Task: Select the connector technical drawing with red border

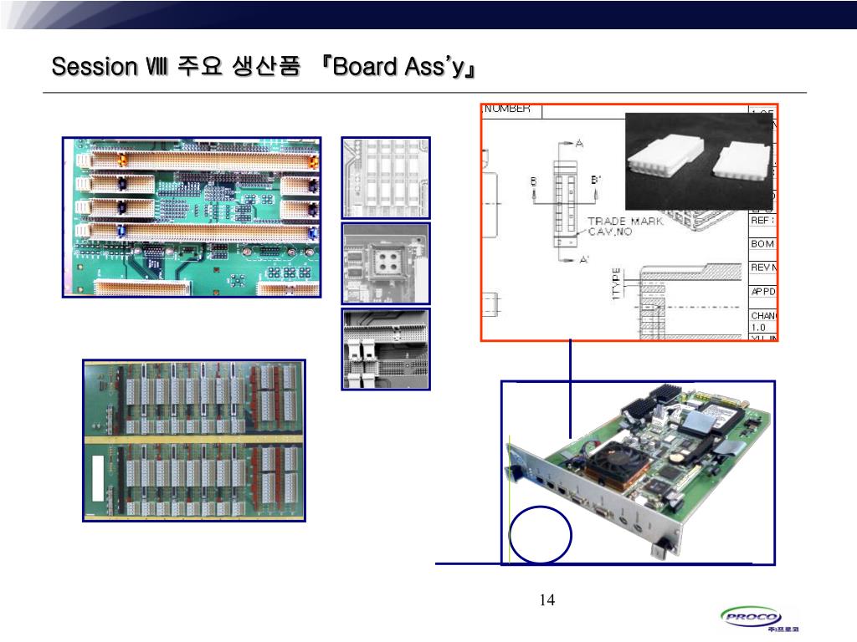Action: coord(629,222)
